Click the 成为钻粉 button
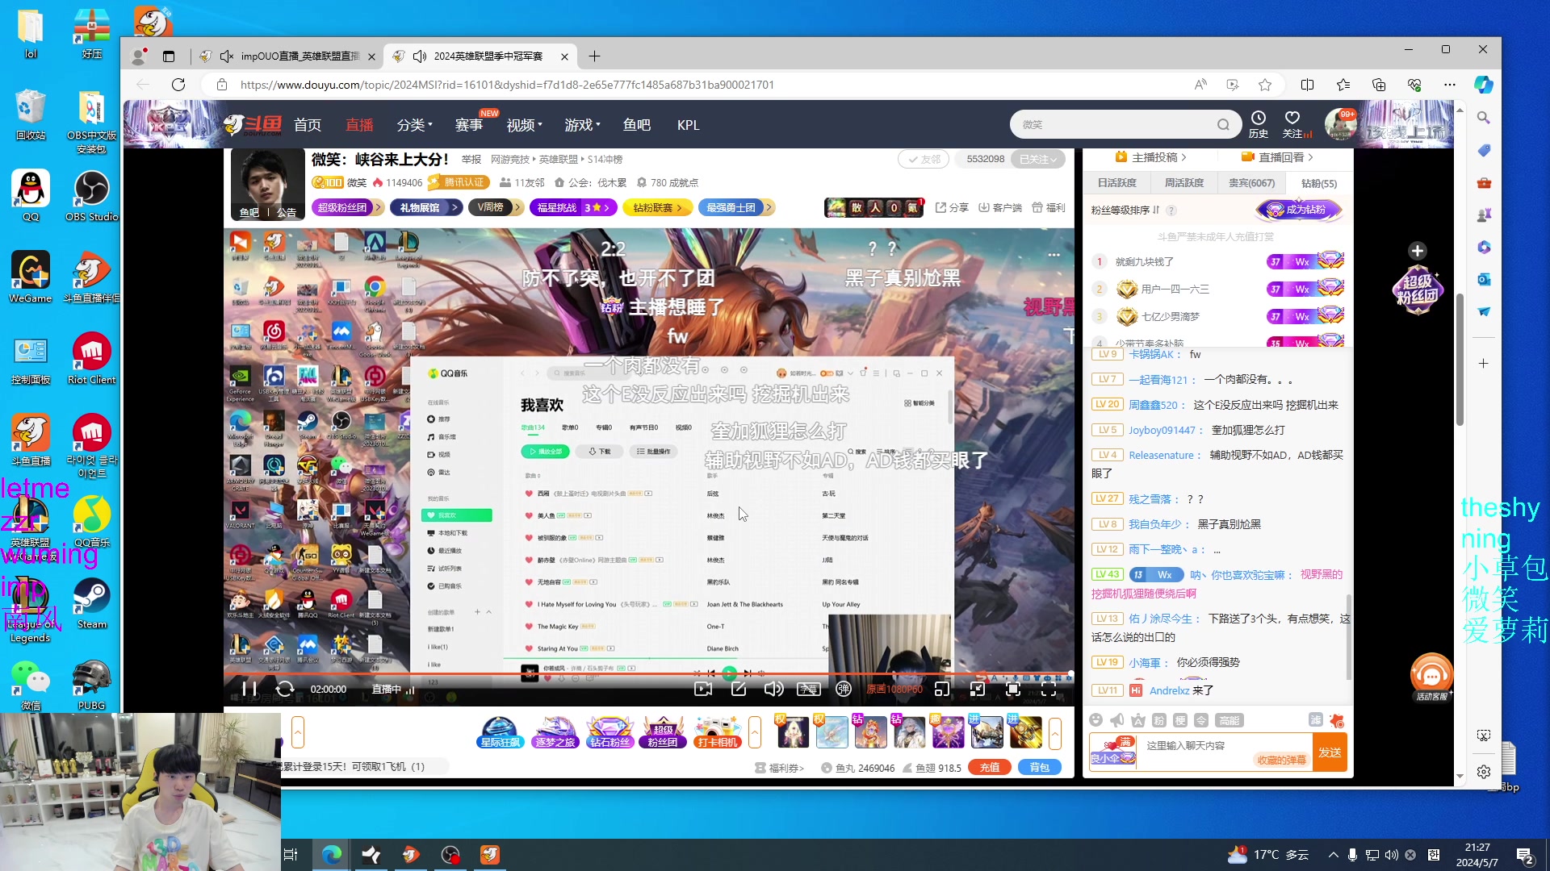The width and height of the screenshot is (1550, 871). click(x=1299, y=210)
